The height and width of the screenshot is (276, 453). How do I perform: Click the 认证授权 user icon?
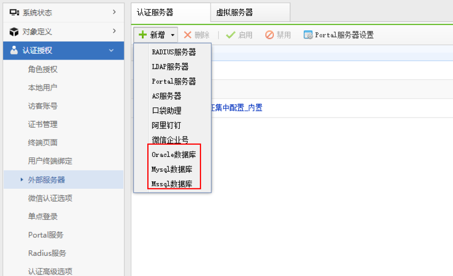point(14,51)
